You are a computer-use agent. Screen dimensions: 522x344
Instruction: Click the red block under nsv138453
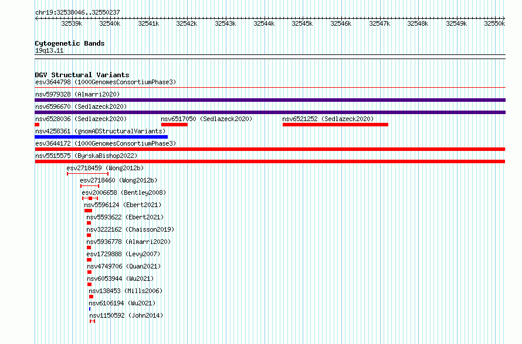91,297
